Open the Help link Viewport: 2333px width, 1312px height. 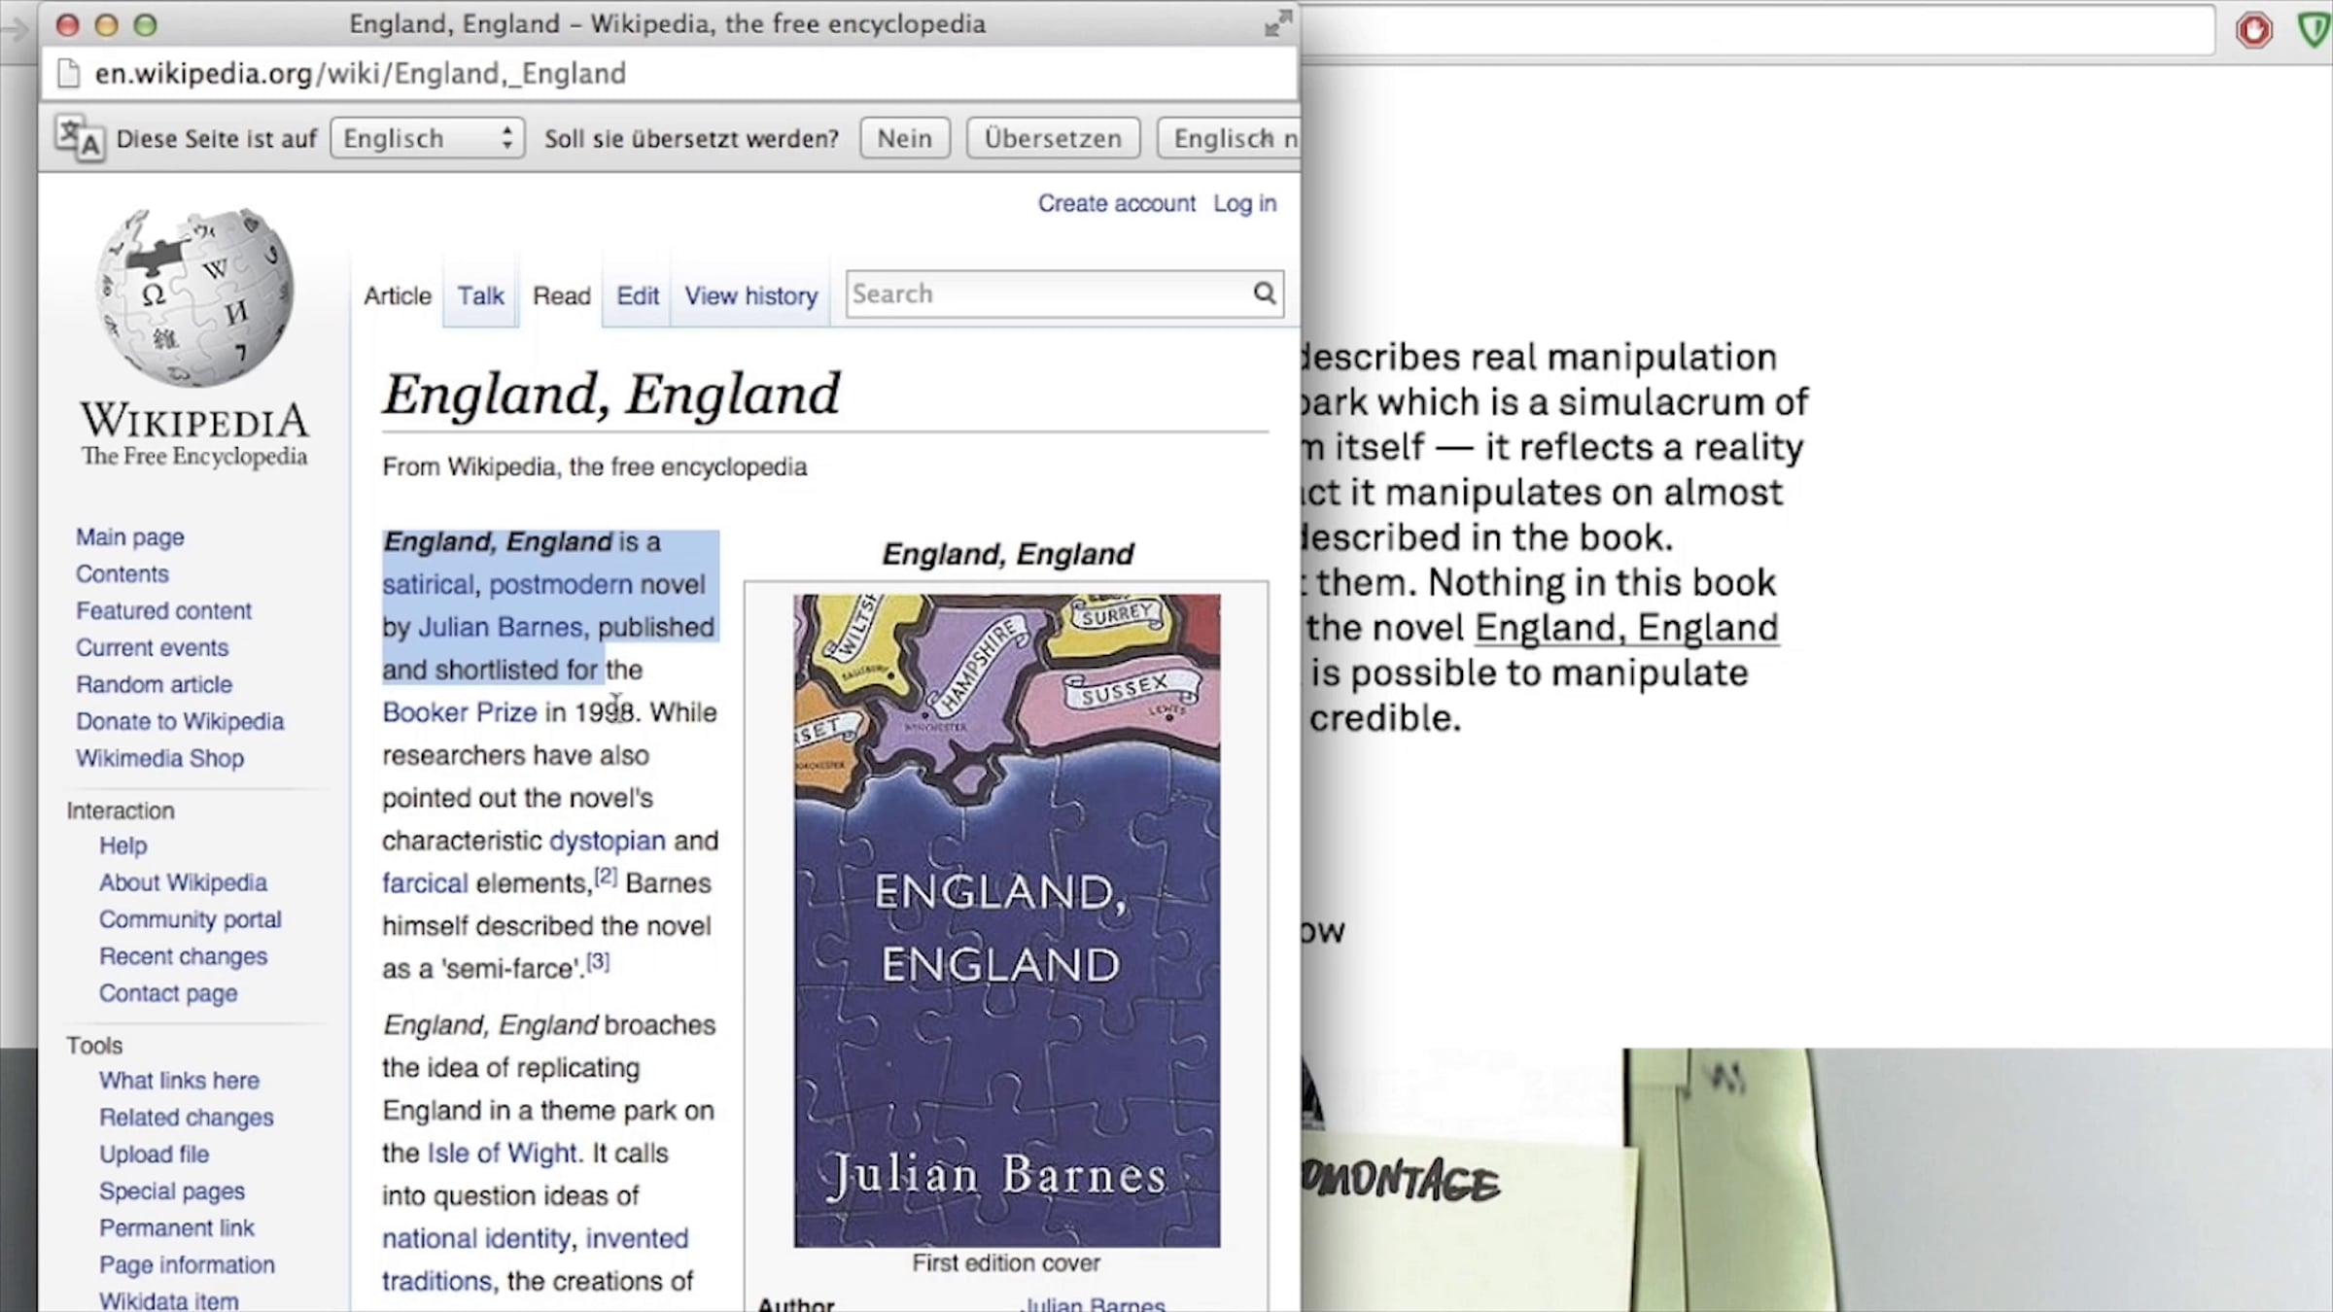tap(123, 846)
